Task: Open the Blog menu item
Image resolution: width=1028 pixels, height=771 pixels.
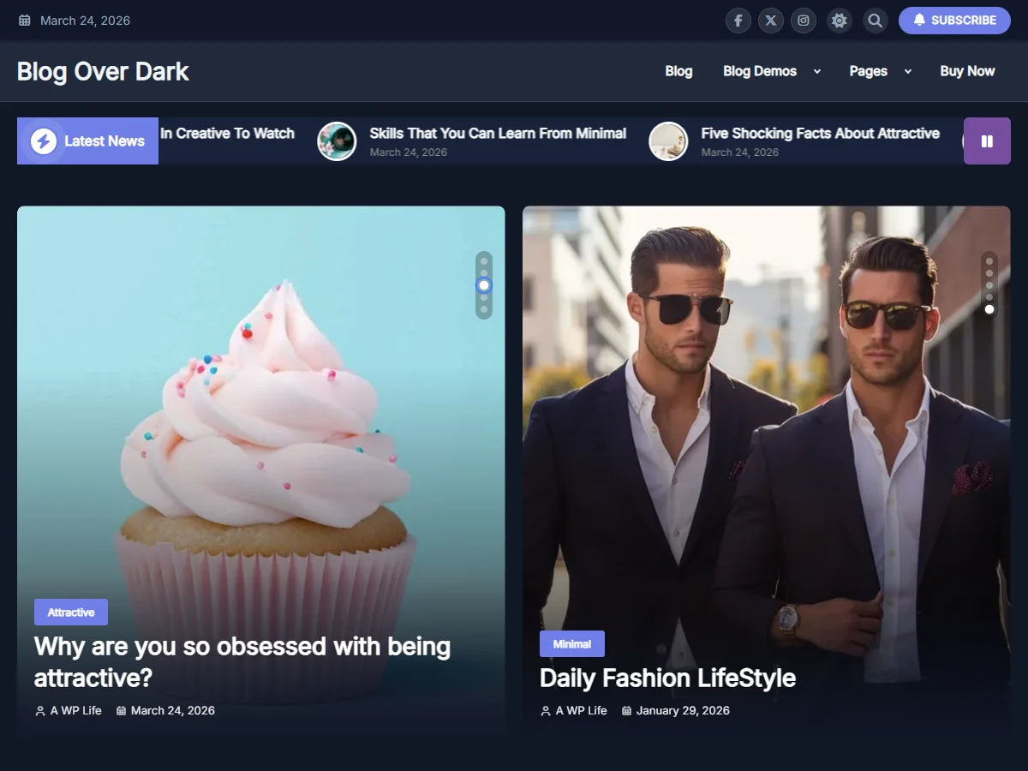Action: (x=678, y=71)
